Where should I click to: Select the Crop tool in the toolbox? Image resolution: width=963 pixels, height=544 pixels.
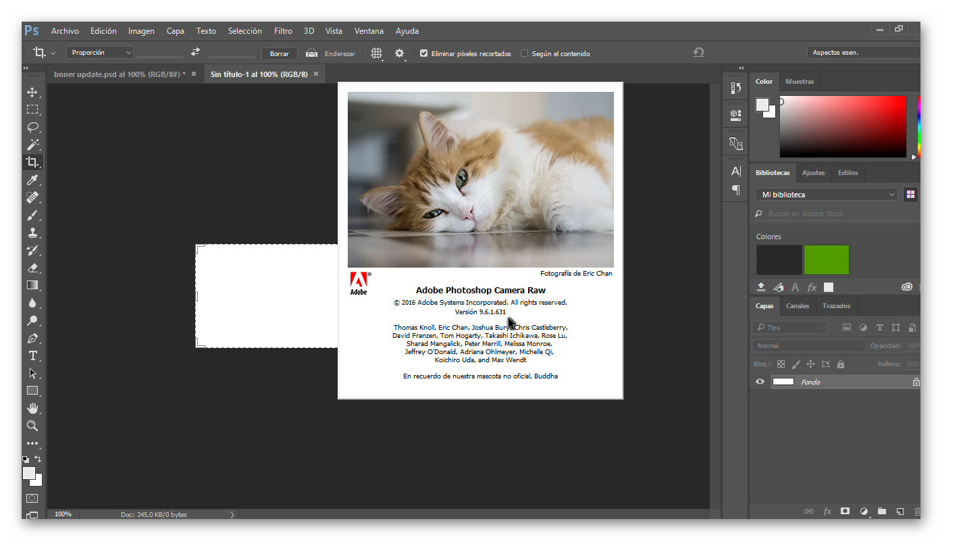[x=32, y=162]
